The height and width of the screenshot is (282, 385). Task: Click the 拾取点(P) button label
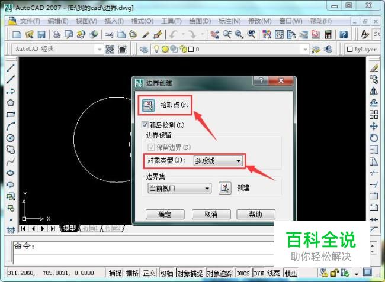(x=174, y=105)
